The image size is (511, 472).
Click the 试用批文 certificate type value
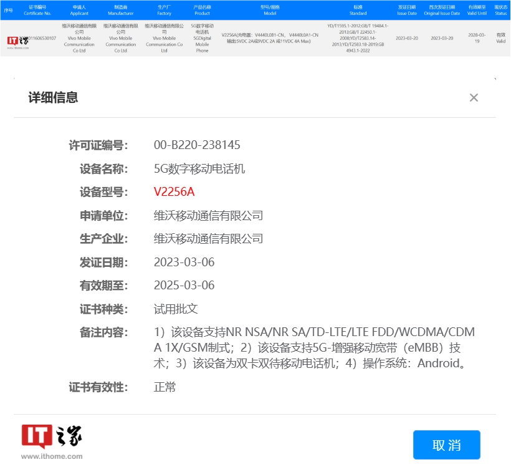pyautogui.click(x=176, y=309)
